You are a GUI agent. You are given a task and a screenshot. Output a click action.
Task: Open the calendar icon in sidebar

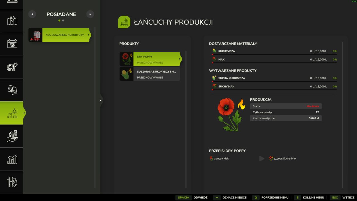coord(12,44)
